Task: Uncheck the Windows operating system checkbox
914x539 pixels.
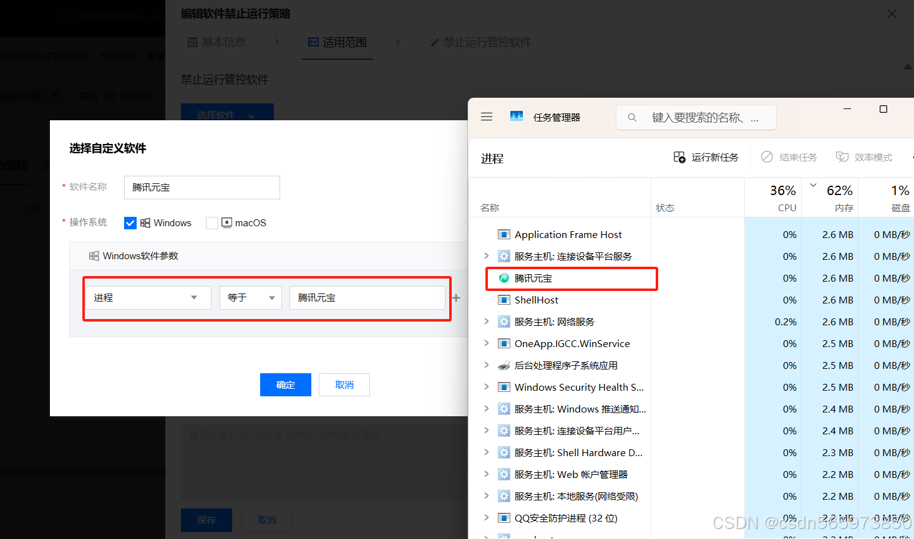Action: (130, 222)
